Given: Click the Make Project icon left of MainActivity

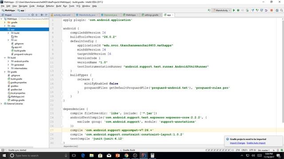Looking at the screenshot, I should [x=209, y=10].
